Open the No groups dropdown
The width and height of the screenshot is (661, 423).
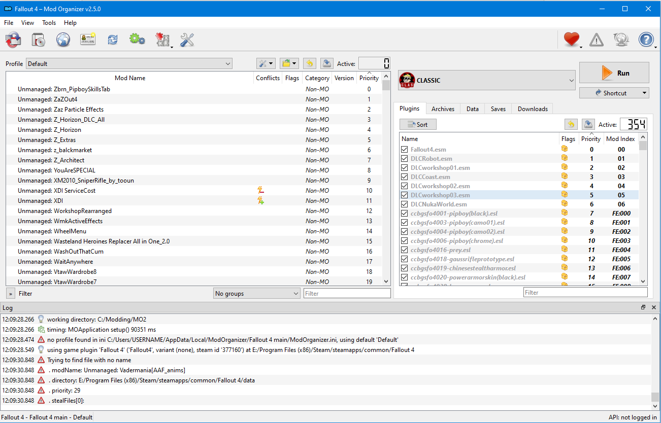[257, 294]
